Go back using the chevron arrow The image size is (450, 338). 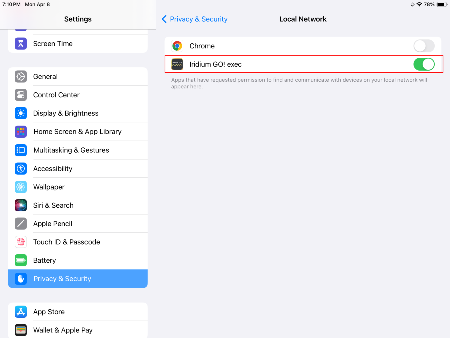click(164, 19)
